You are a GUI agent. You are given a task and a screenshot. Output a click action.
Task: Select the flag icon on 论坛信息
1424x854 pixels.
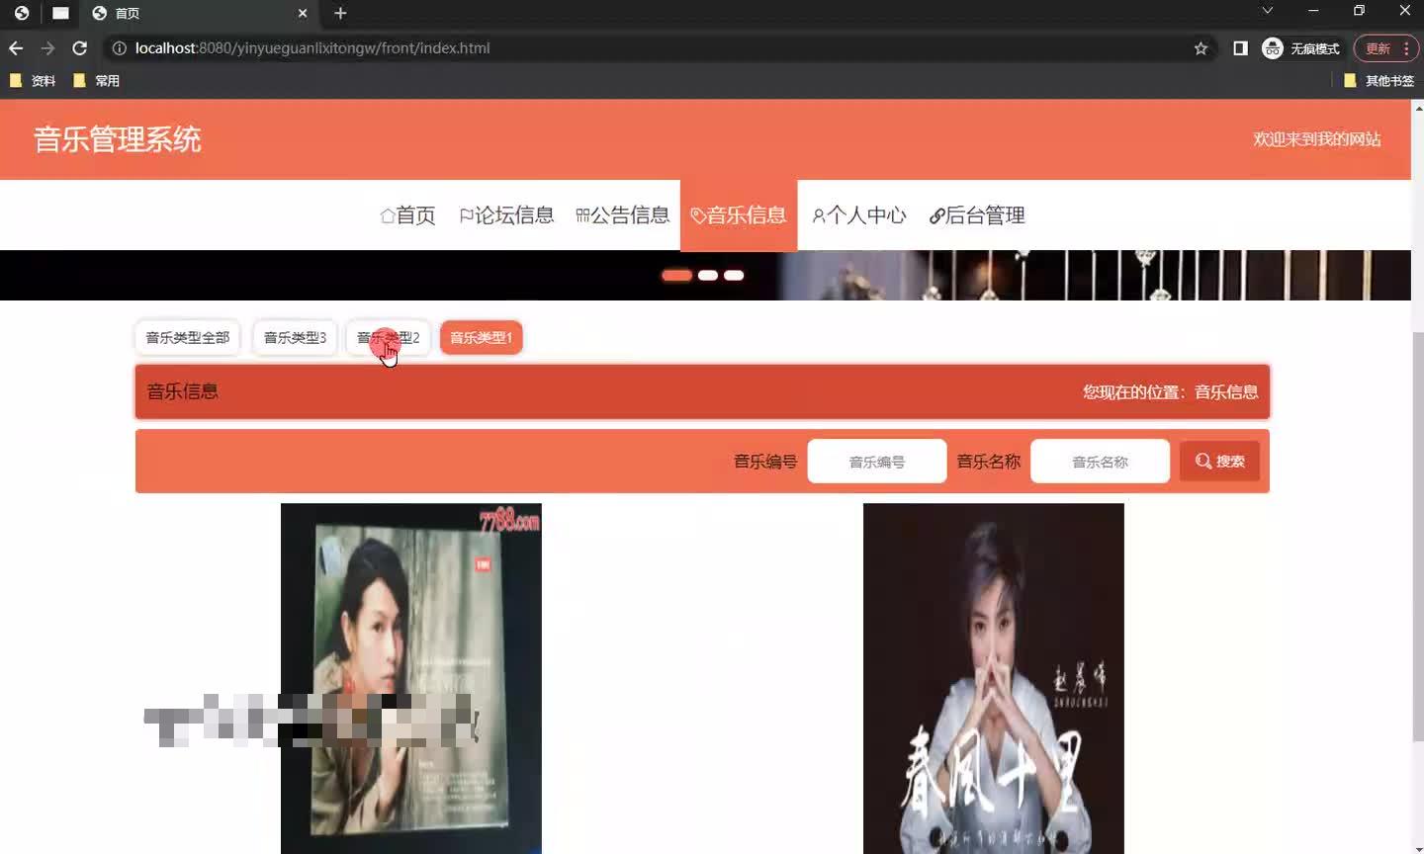click(467, 215)
